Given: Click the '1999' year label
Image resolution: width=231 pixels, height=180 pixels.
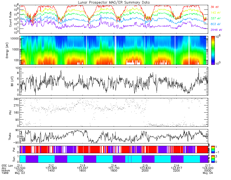Looking at the screenshot, I should pyautogui.click(x=5, y=173).
